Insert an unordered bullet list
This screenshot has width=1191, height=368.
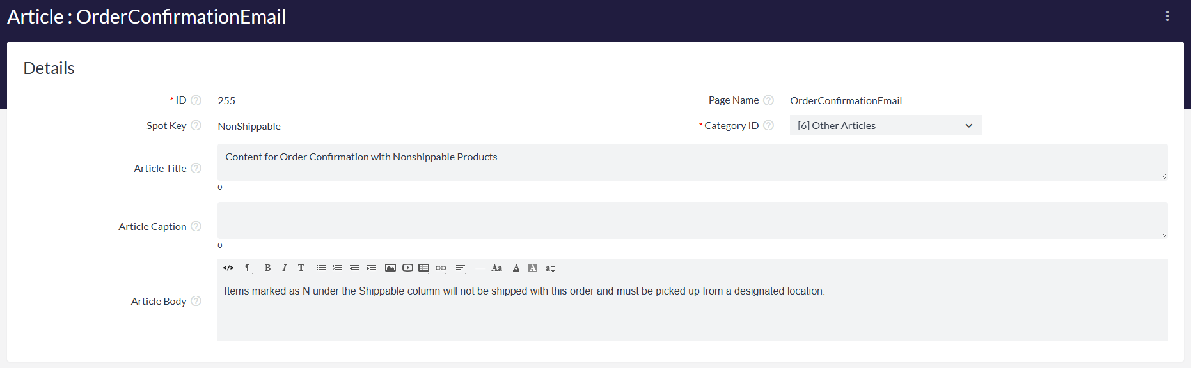[x=320, y=268]
